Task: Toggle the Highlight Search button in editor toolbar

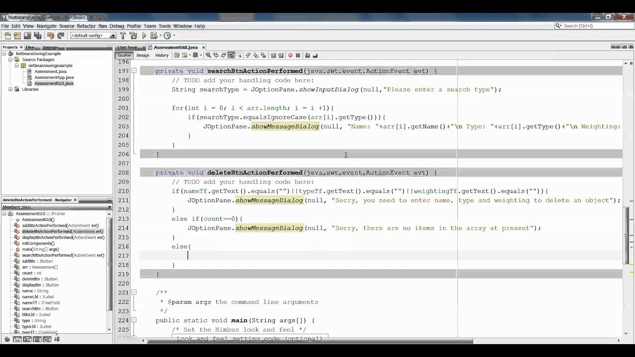Action: pyautogui.click(x=231, y=55)
